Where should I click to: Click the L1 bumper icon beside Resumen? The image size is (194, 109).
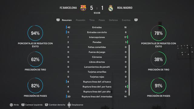pos(58,20)
